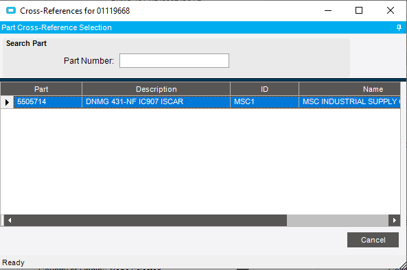Click the left arrow of horizontal scrollbar
The image size is (407, 270).
coord(10,221)
